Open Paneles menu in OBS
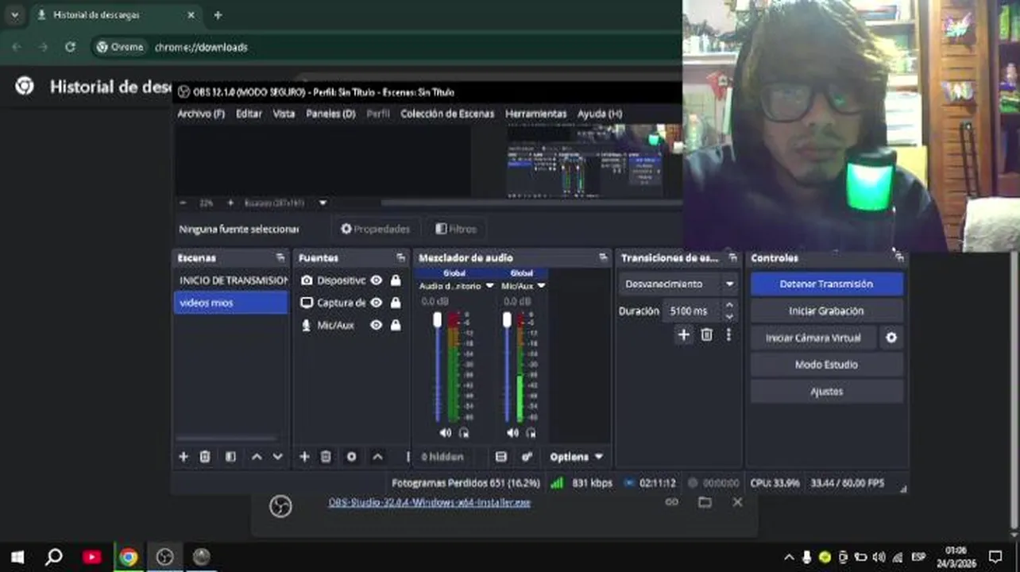This screenshot has width=1020, height=572. 330,114
